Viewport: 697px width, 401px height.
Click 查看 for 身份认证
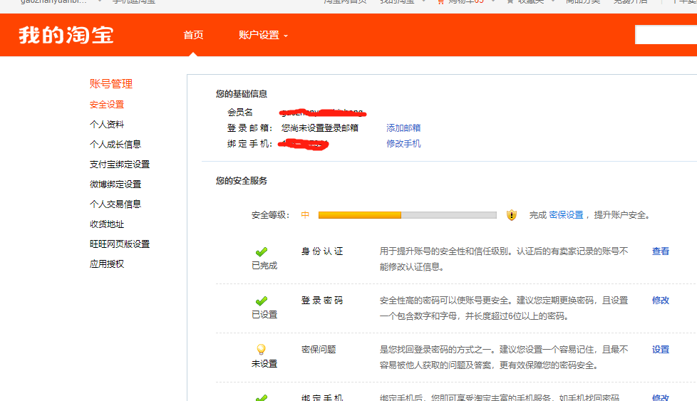coord(661,251)
